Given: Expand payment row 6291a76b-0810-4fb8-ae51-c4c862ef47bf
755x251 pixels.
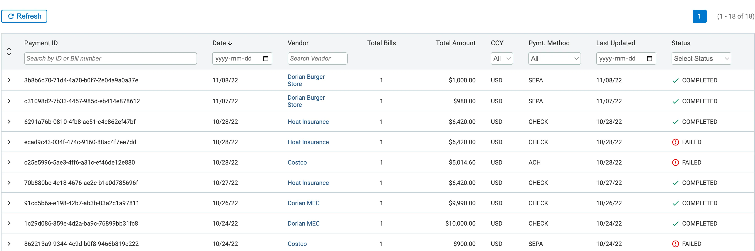Looking at the screenshot, I should [x=9, y=121].
